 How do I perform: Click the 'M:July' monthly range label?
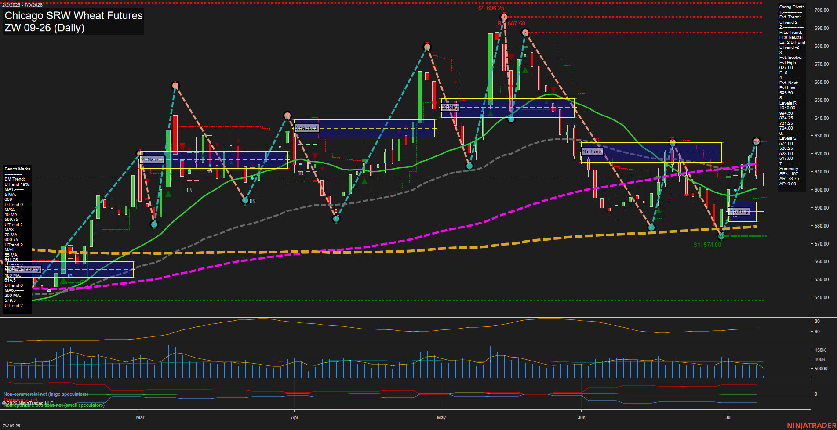click(x=739, y=212)
